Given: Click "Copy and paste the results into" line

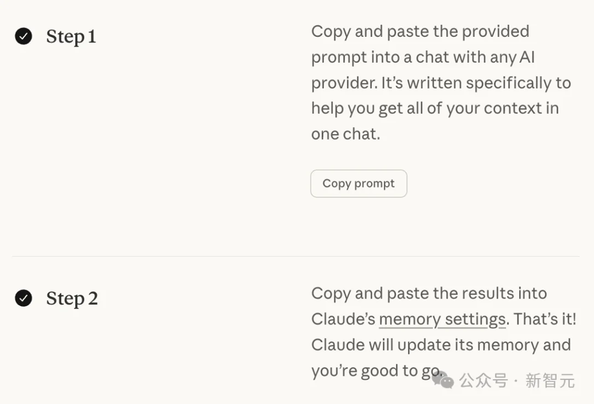Looking at the screenshot, I should [x=429, y=294].
